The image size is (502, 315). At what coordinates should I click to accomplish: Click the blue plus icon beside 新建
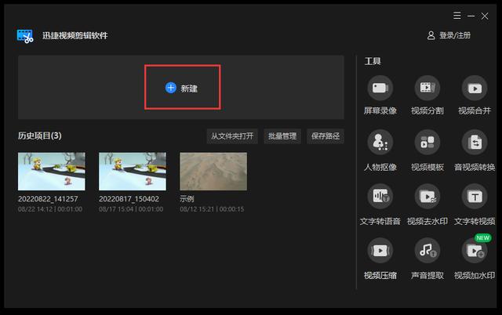click(171, 88)
